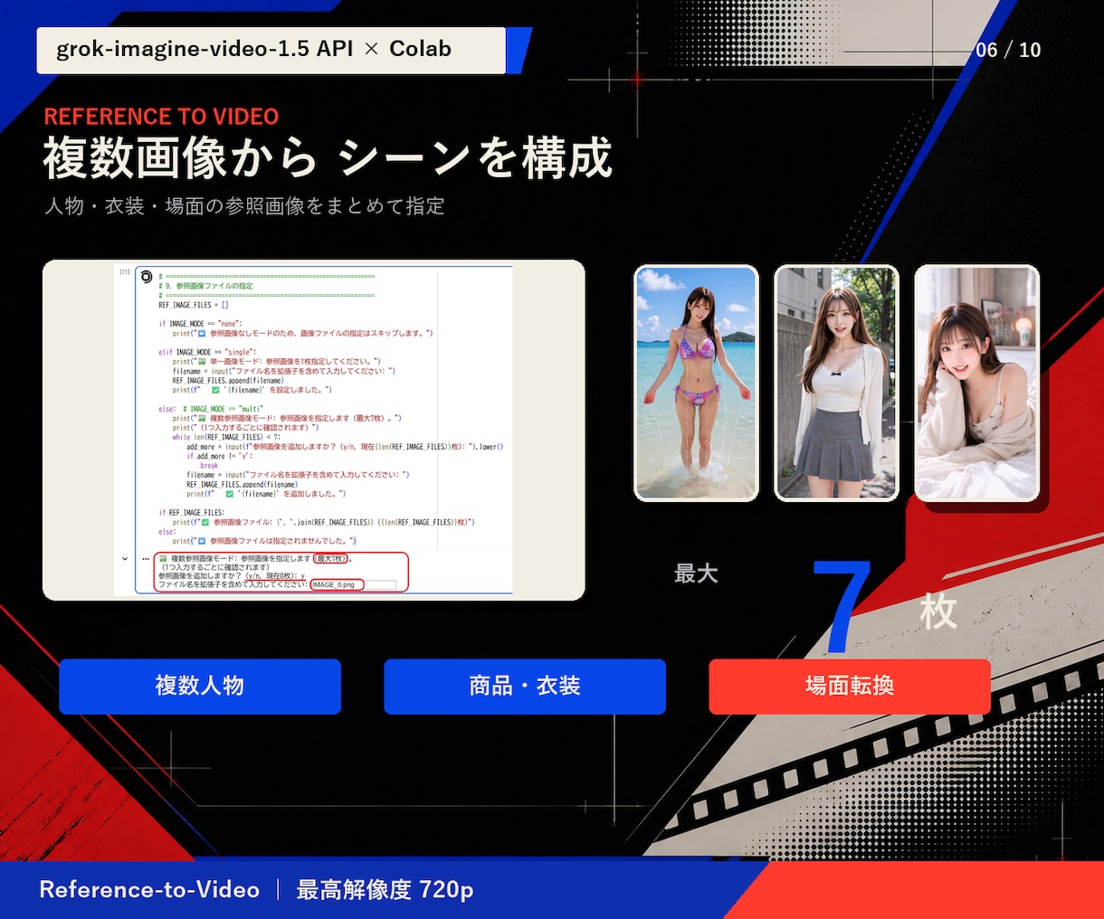This screenshot has height=919, width=1104.
Task: Click the IMAGE_0.png filename input field
Action: click(353, 585)
